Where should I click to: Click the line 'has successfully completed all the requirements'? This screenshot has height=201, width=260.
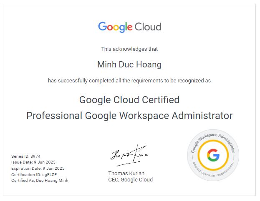tap(129, 81)
